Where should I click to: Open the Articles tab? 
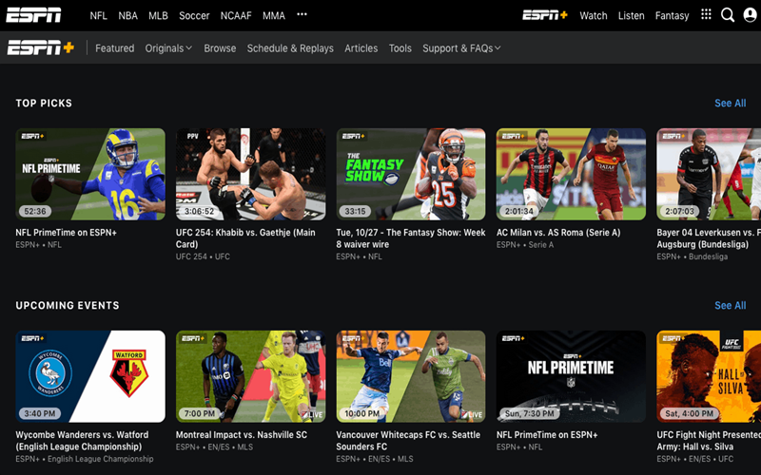[361, 48]
